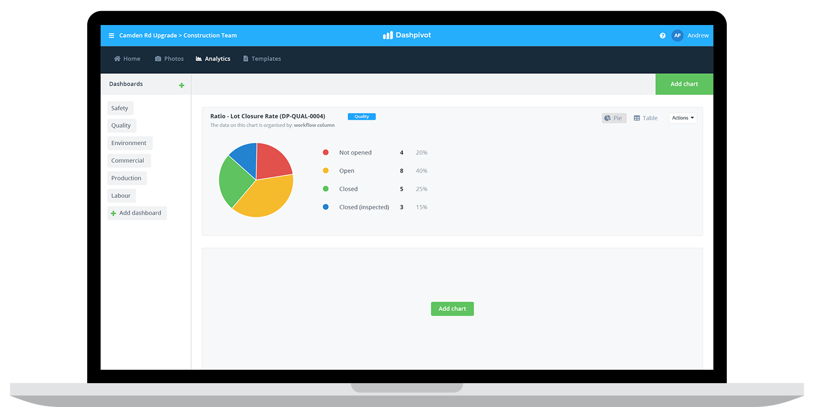Click chart title Ratio - Lot Closure Rate
This screenshot has width=814, height=407.
(267, 116)
